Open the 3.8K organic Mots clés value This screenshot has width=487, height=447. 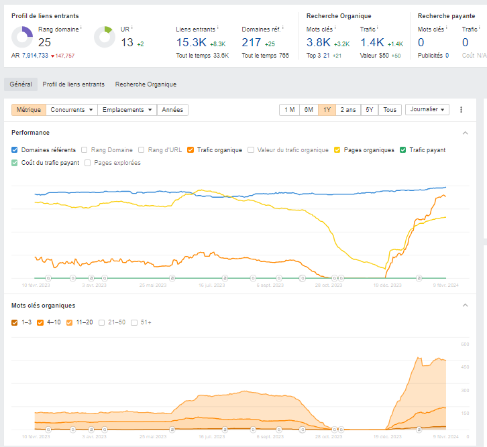click(x=319, y=42)
